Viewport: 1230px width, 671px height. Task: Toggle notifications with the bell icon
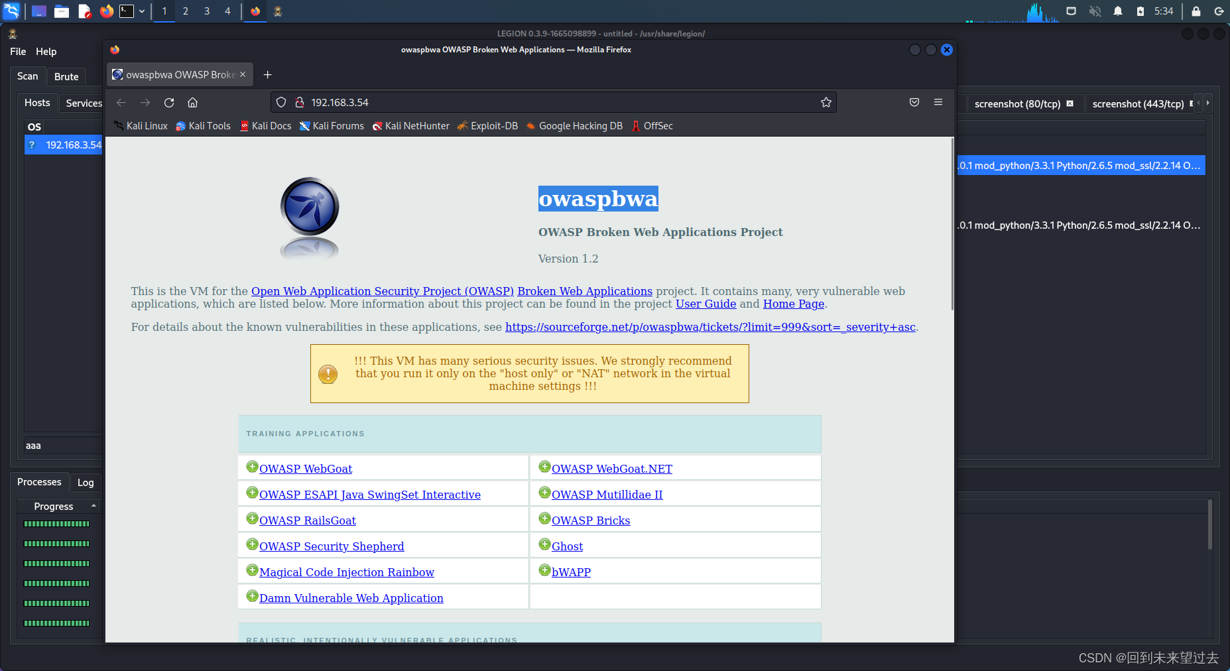1119,11
